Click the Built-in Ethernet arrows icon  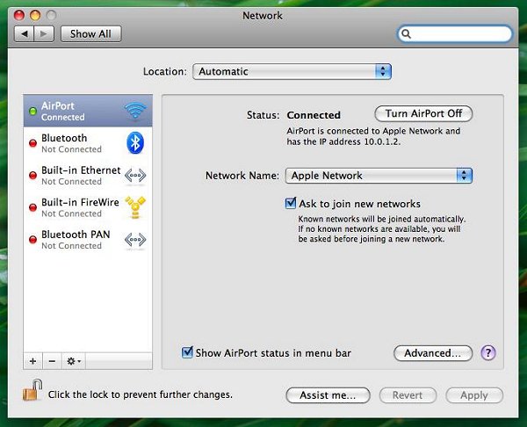(134, 175)
